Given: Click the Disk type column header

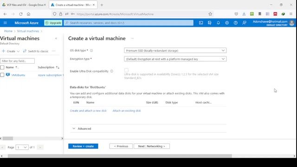Looking at the screenshot, I should [x=172, y=103].
